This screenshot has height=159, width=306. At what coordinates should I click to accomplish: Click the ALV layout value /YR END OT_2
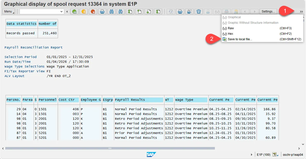(x=59, y=76)
